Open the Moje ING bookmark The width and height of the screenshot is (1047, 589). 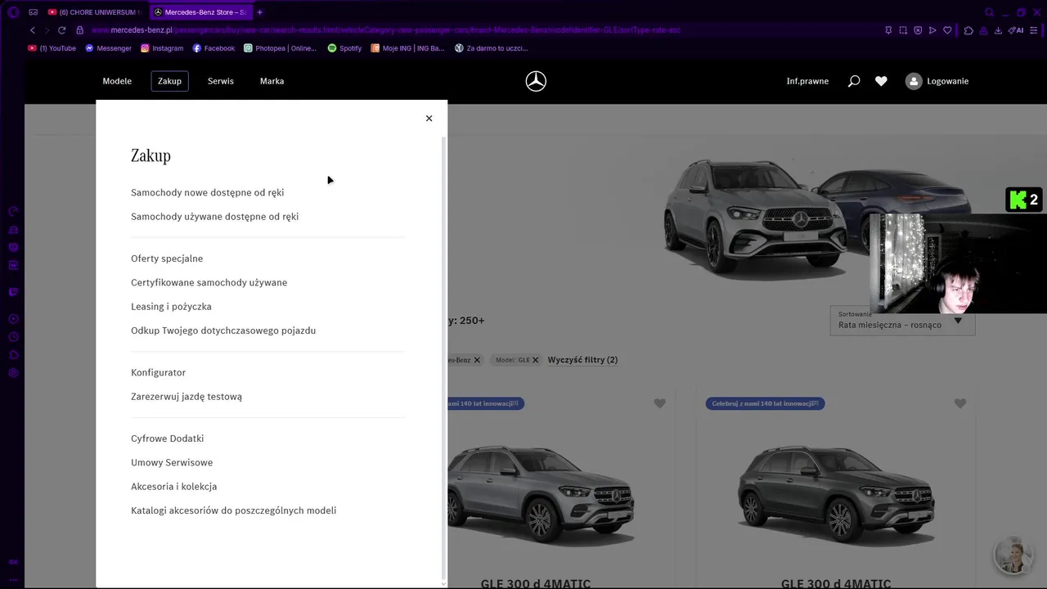[407, 48]
